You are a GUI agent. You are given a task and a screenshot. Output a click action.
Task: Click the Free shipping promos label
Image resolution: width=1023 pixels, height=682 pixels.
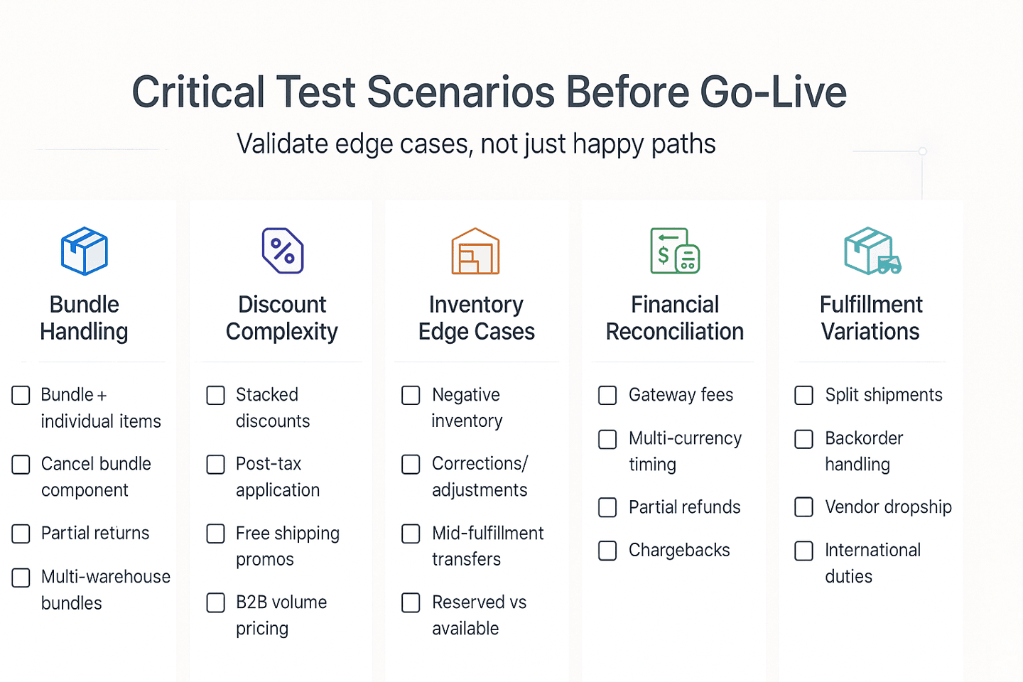(287, 546)
